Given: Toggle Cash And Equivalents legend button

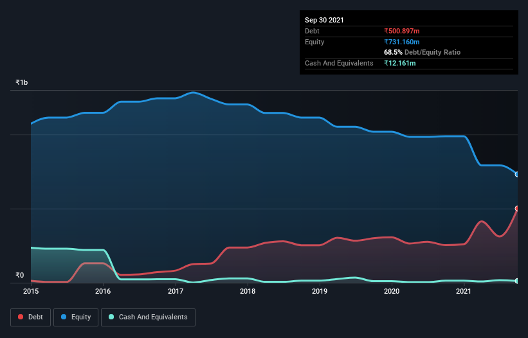Looking at the screenshot, I should [148, 317].
